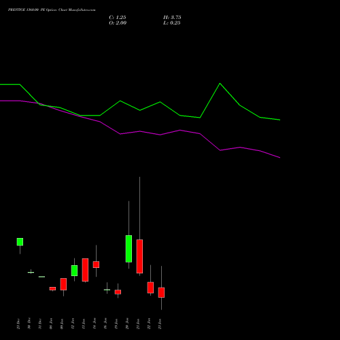
Task: Click the red candle above 09 Jan
Action: coord(63,284)
